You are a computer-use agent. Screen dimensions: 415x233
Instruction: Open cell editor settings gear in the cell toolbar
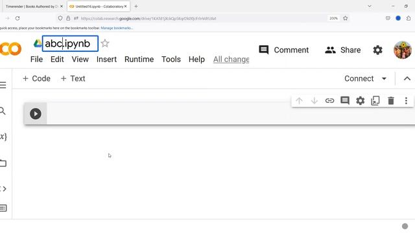361,101
